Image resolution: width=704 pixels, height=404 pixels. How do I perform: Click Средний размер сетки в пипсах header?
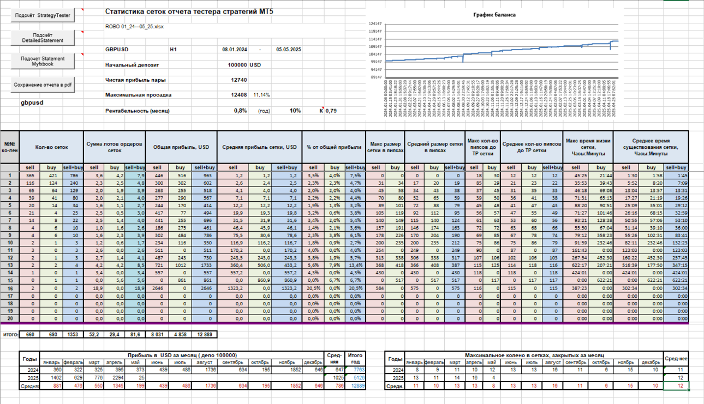[435, 147]
